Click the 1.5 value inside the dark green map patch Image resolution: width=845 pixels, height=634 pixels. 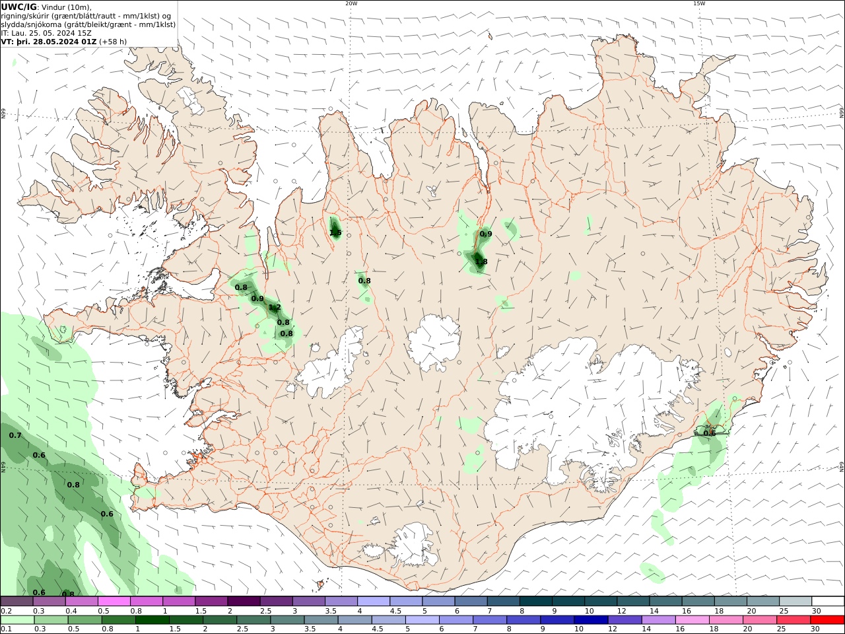point(335,232)
